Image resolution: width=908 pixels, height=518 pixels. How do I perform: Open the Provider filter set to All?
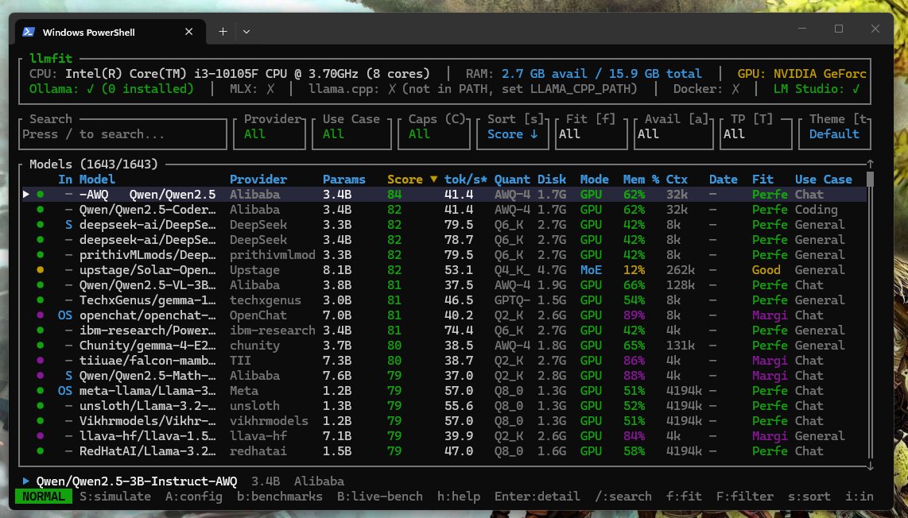coord(270,134)
